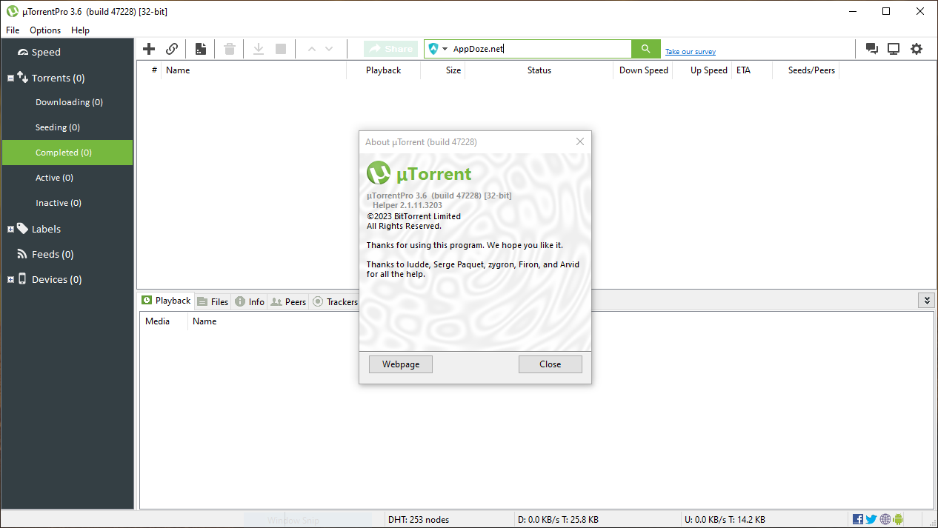Select the Active torrents view

point(54,177)
